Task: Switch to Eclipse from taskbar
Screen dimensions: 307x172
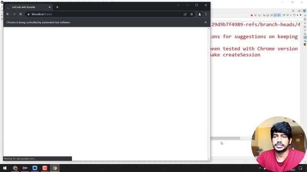Action: [x=25, y=168]
